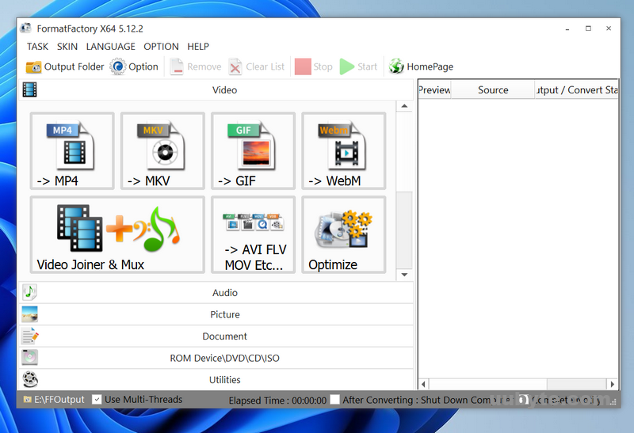
Task: Click the FormatFactory app icon in title bar
Action: [x=26, y=28]
